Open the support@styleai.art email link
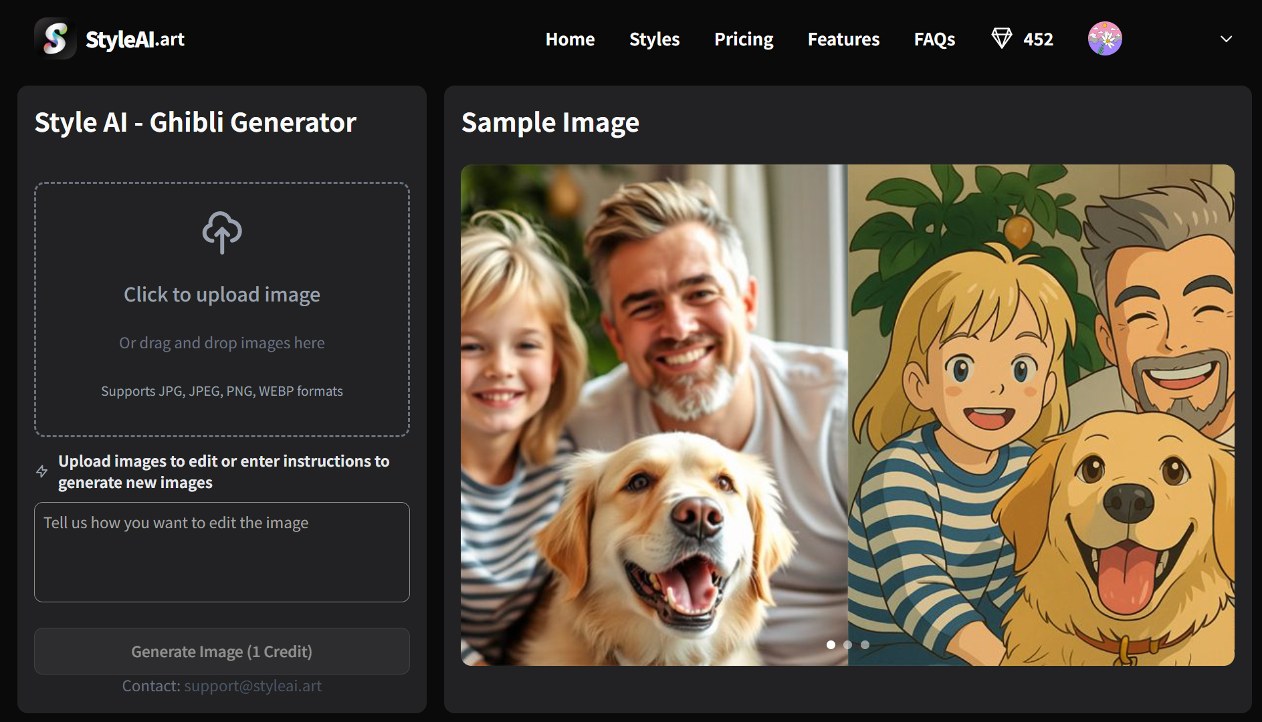 click(253, 686)
